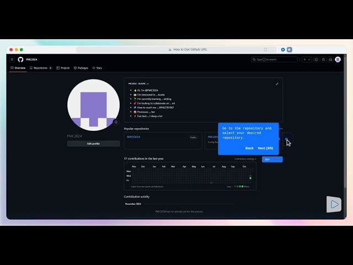Click the 'Contribution activity' heading
This screenshot has width=353, height=265.
[137, 197]
